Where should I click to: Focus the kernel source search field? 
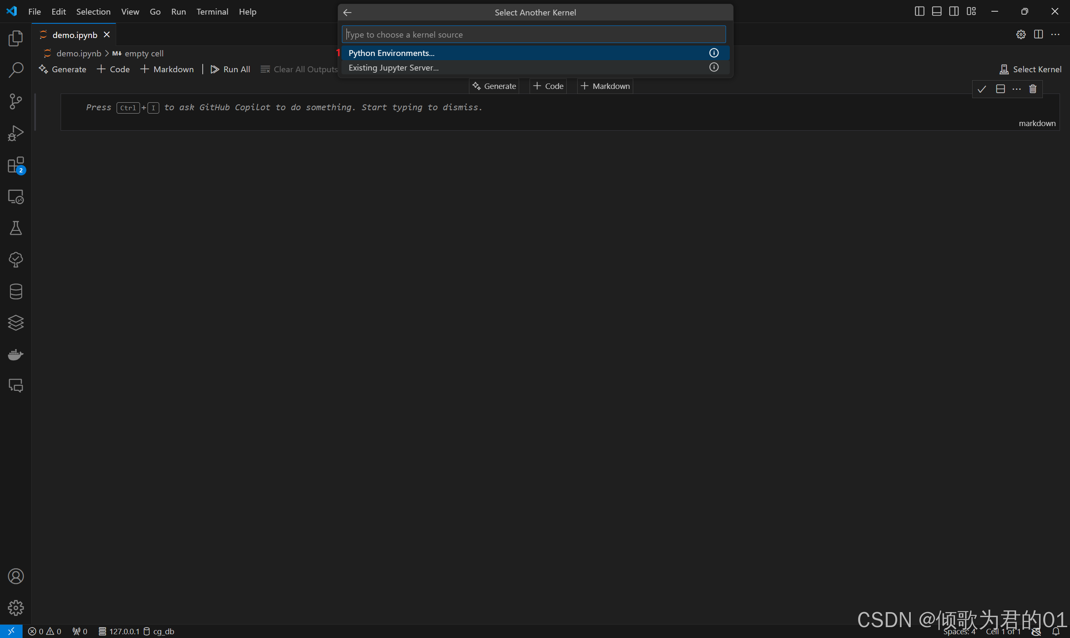[x=533, y=34]
